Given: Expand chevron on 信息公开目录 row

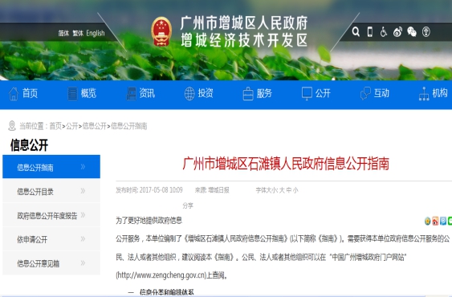Looking at the screenshot, I should (83, 191).
